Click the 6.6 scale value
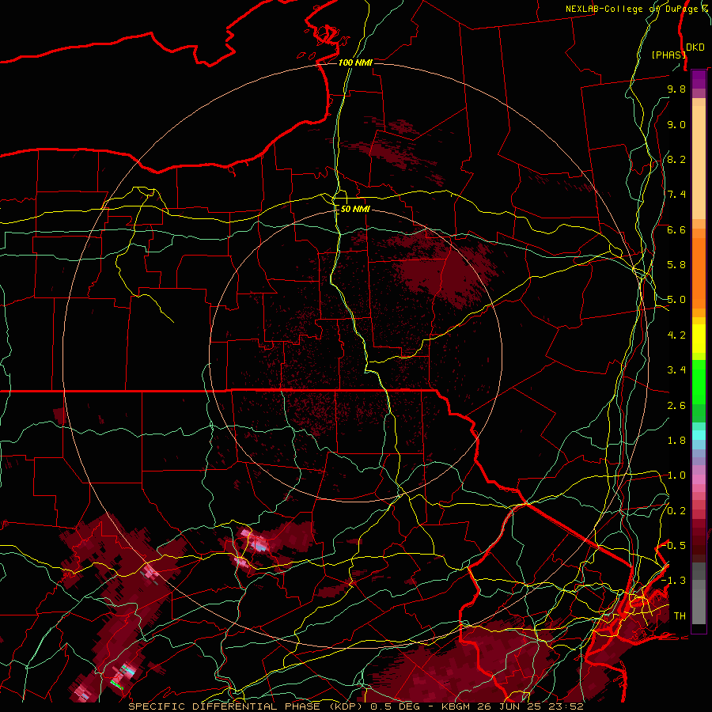This screenshot has height=712, width=712. click(676, 229)
